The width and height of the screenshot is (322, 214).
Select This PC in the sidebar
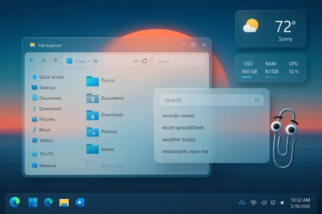pyautogui.click(x=43, y=154)
